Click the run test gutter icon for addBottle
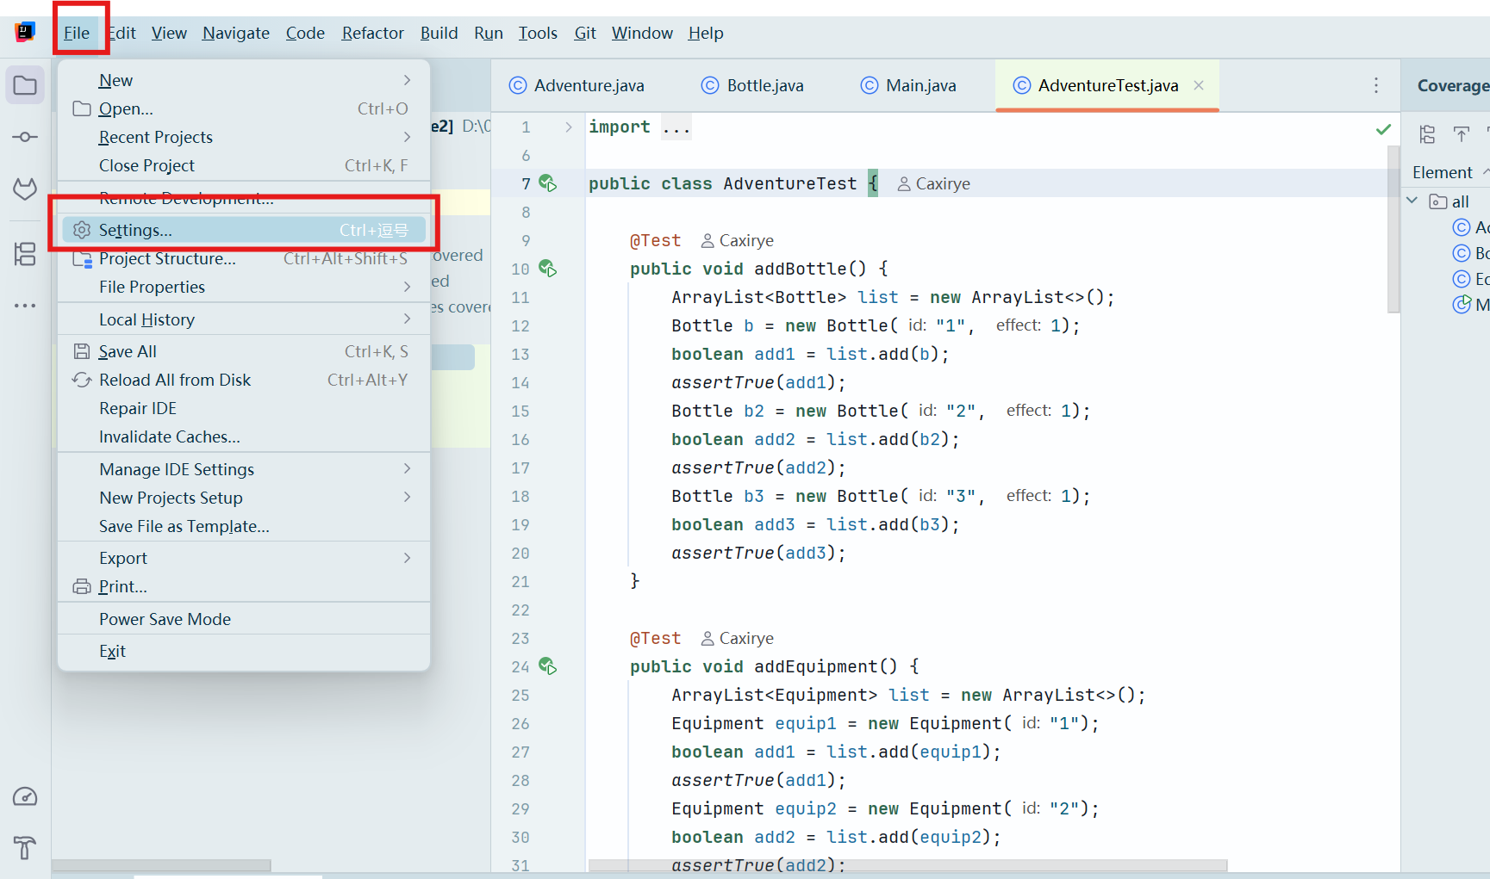 tap(547, 269)
